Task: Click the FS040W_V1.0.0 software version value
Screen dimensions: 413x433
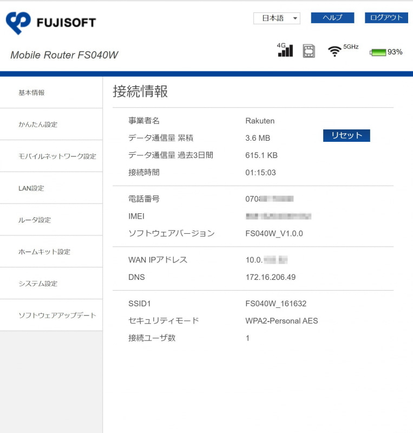Action: pyautogui.click(x=274, y=234)
